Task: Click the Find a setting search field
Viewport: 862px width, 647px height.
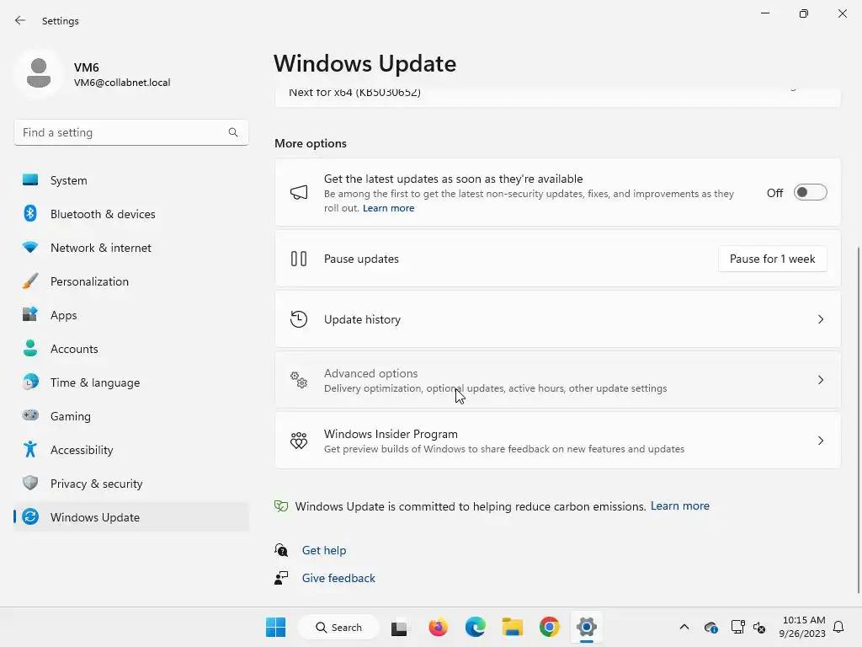Action: click(x=131, y=132)
